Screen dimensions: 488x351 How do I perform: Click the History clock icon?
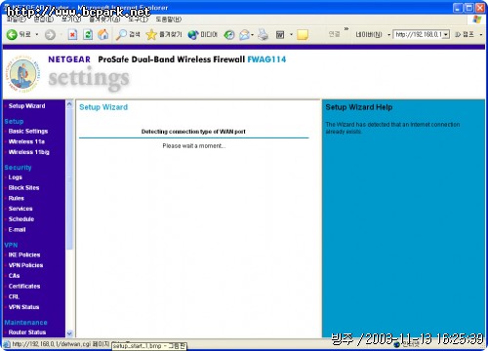[229, 35]
